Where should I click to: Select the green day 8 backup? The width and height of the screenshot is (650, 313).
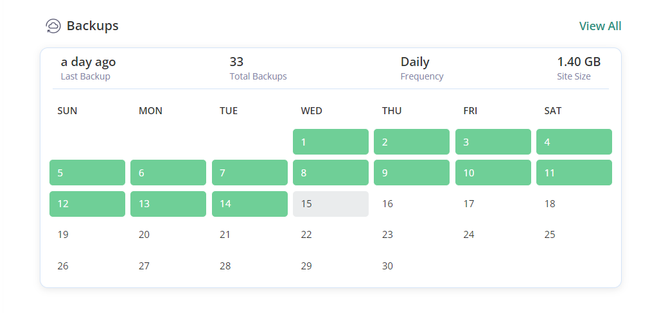[x=330, y=173]
